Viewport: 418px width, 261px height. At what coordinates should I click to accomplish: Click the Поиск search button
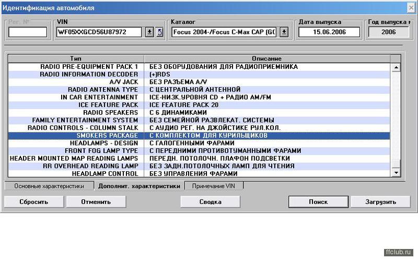318,202
